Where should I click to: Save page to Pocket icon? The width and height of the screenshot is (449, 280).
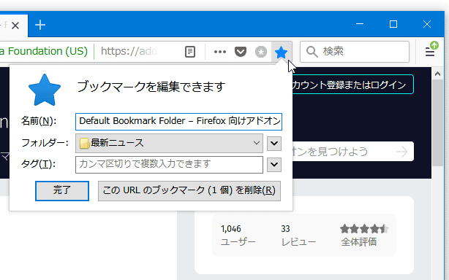(x=241, y=52)
